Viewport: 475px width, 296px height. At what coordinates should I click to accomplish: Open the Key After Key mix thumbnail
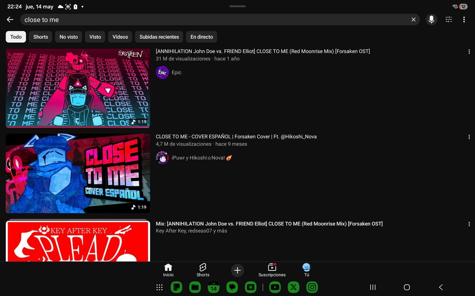click(78, 240)
